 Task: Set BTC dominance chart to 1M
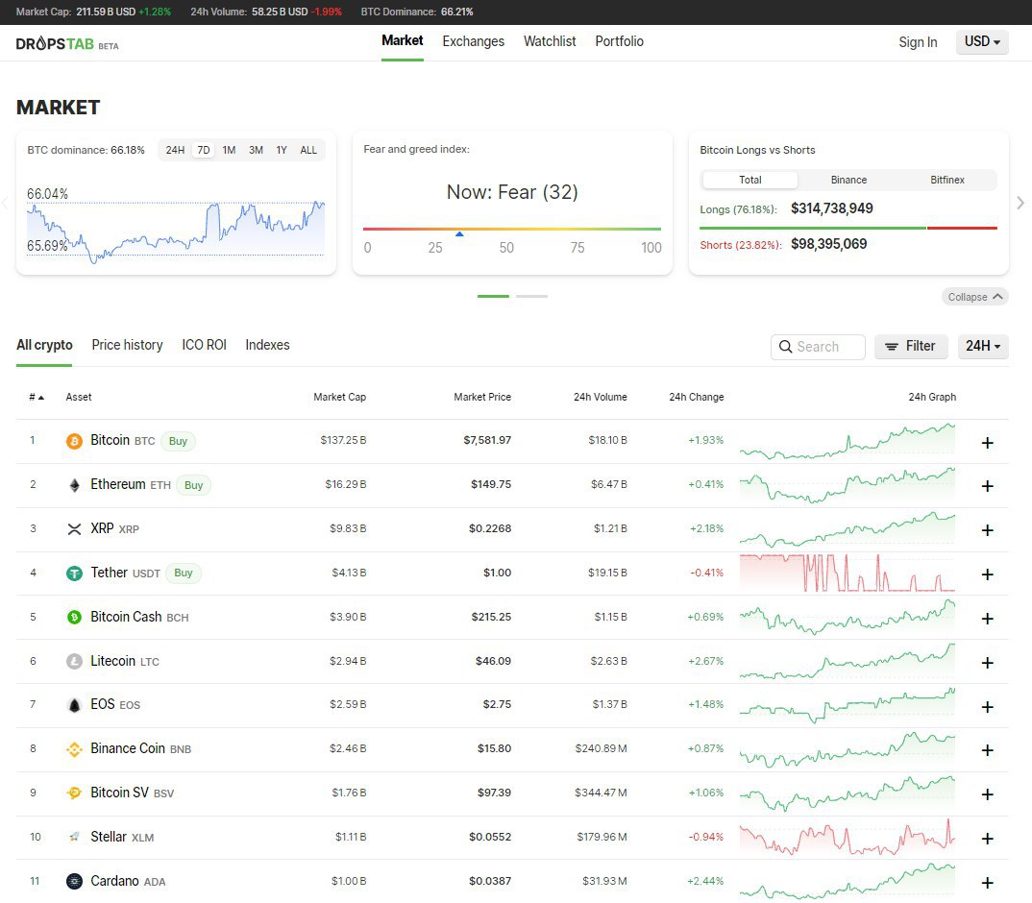pos(229,150)
